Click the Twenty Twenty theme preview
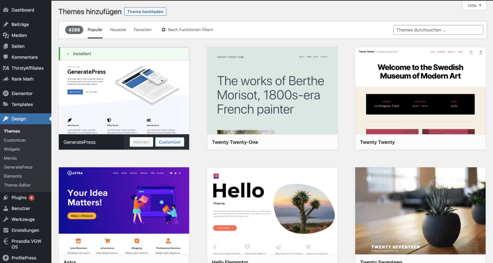The image size is (493, 263). point(420,91)
